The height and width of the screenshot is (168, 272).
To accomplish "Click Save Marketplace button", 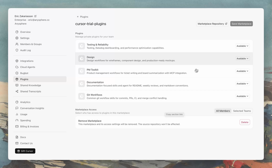I will pos(241,24).
